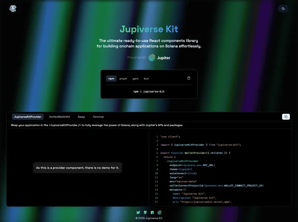Click the endpoint process.env.RPC_URL line
298x222 pixels.
[x=192, y=165]
